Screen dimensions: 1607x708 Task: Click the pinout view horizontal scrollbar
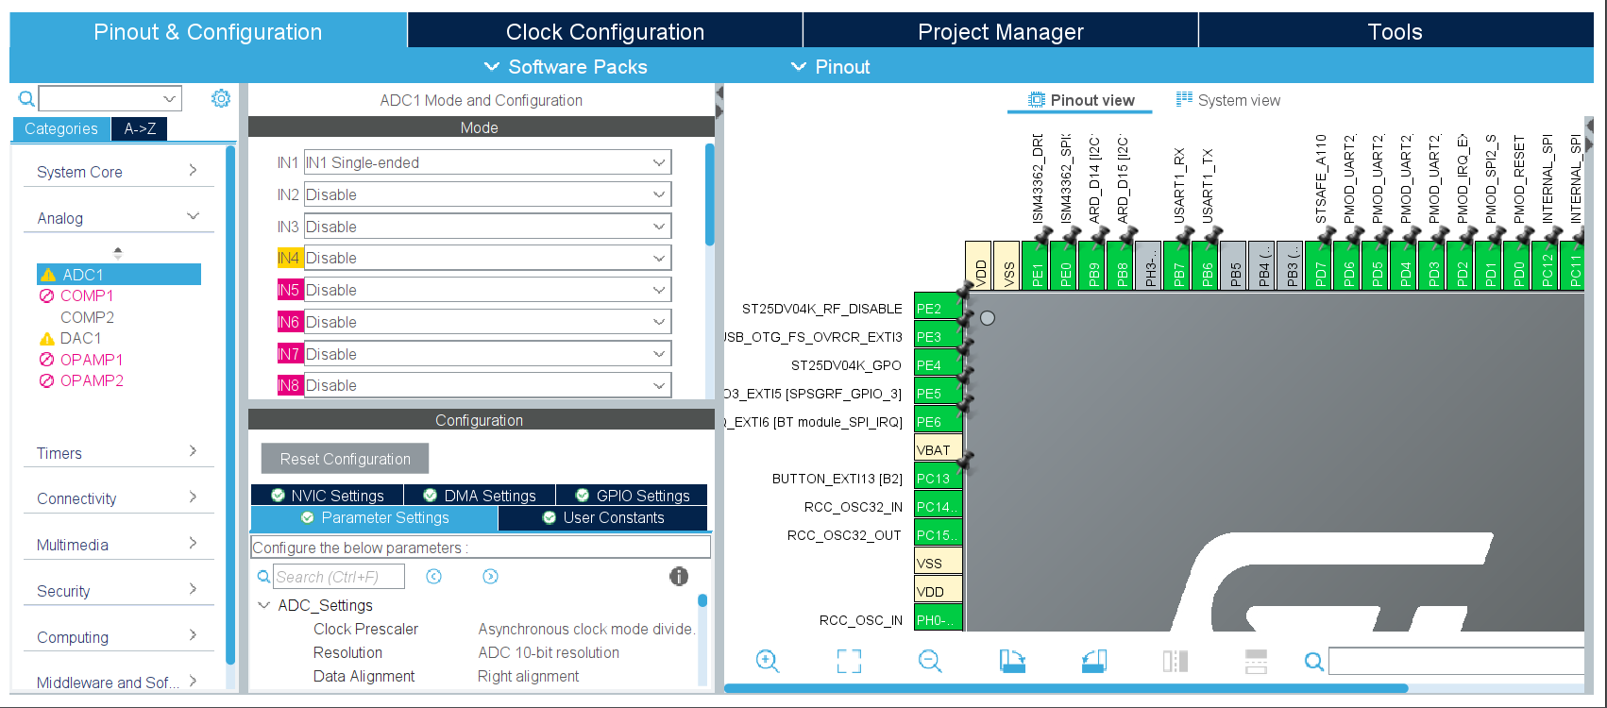[x=1065, y=688]
